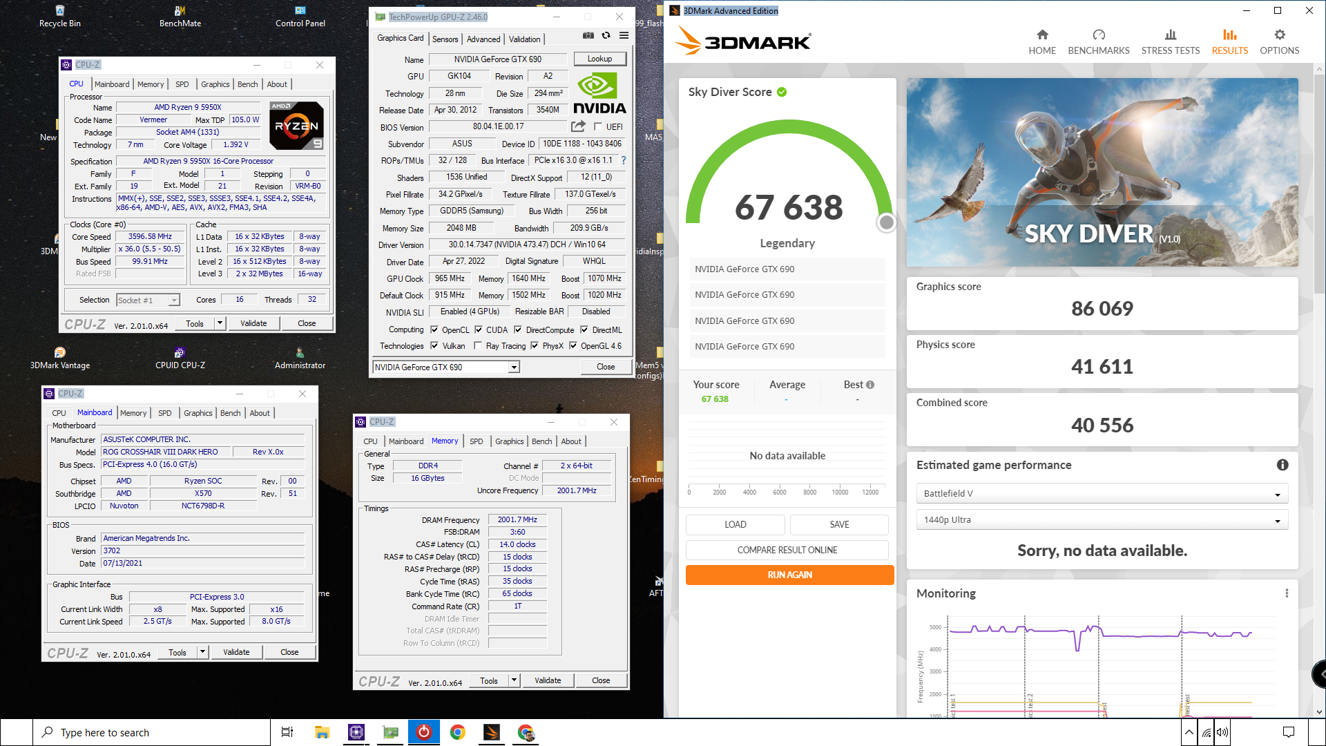
Task: Open CPUID CPU-Z desktop shortcut
Action: click(180, 358)
